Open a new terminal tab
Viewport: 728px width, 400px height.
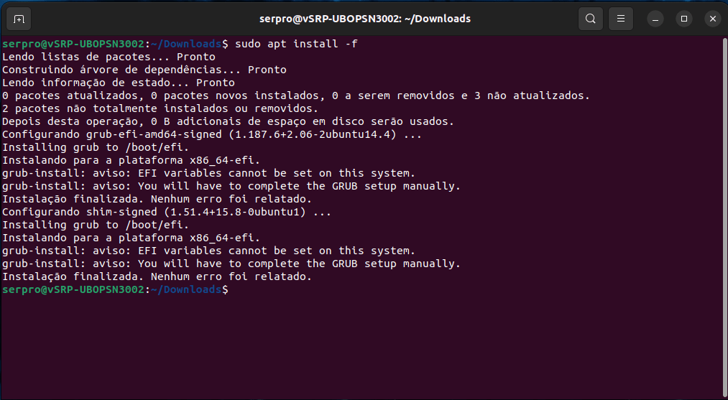[x=19, y=19]
